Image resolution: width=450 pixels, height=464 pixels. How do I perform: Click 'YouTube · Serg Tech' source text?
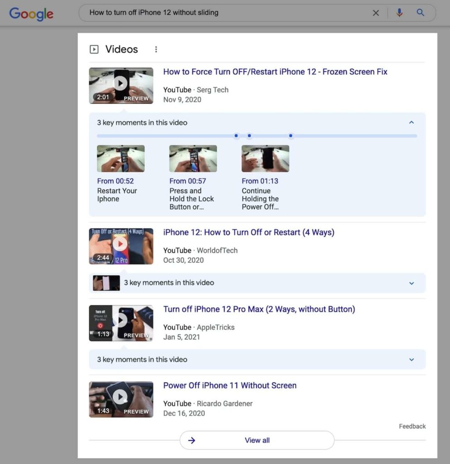click(x=196, y=90)
